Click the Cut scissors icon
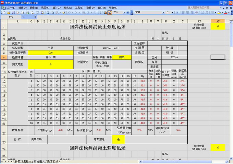 pyautogui.click(x=48, y=12)
